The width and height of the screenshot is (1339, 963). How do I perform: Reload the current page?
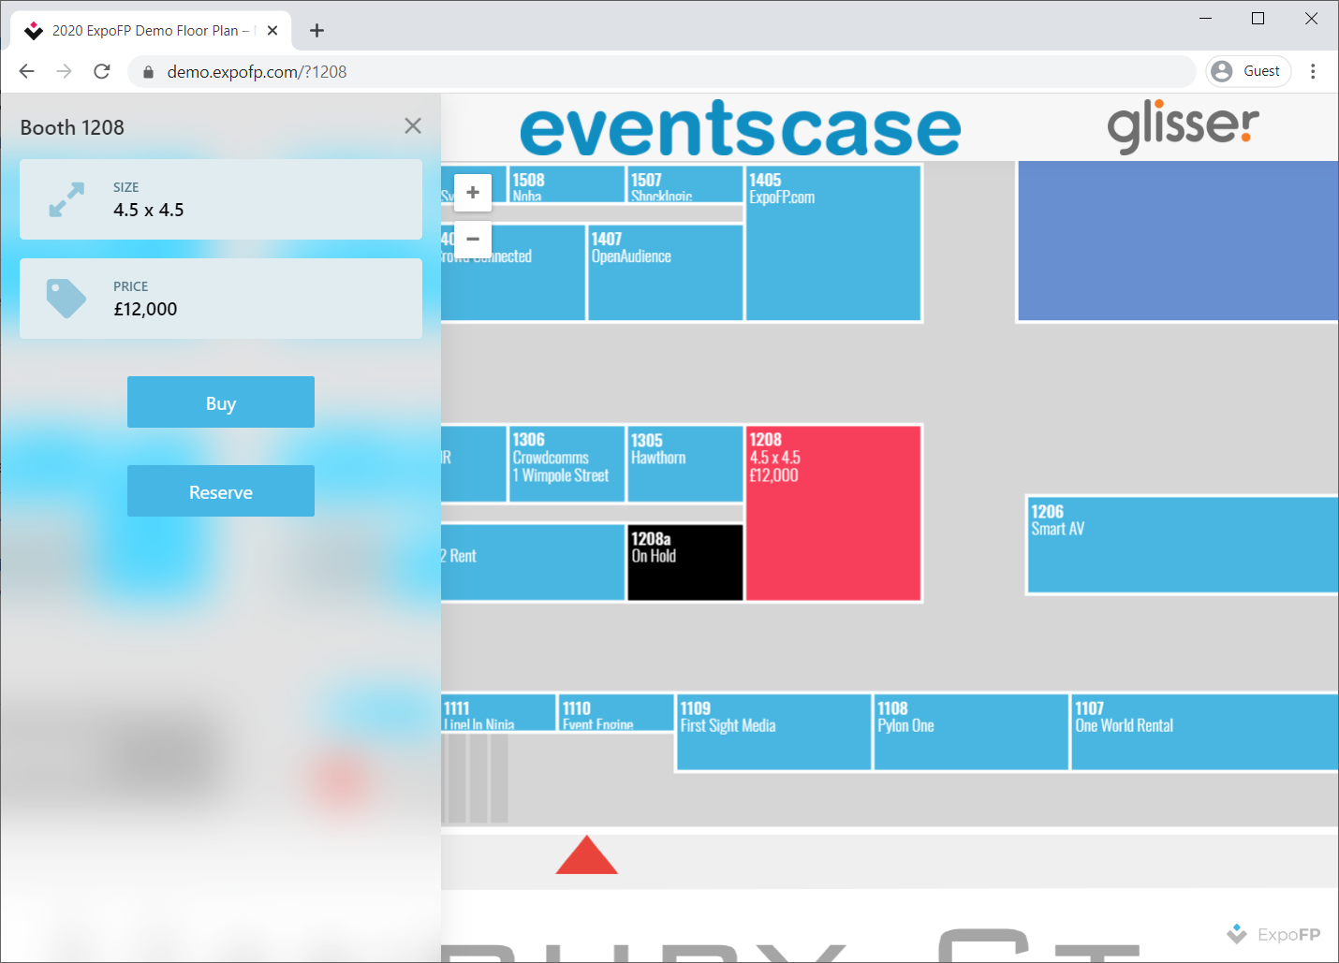coord(102,71)
